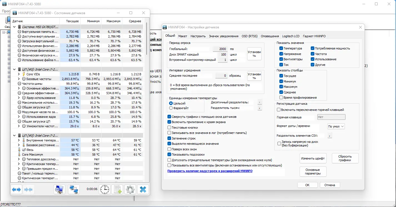Click the clock icon to reset sensor values
This screenshot has height=207, width=396.
pos(105,189)
